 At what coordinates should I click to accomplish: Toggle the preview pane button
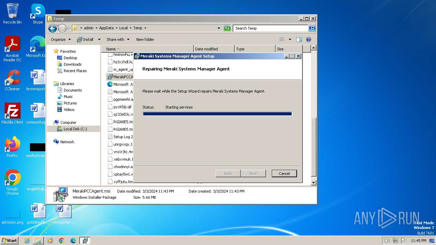299,39
